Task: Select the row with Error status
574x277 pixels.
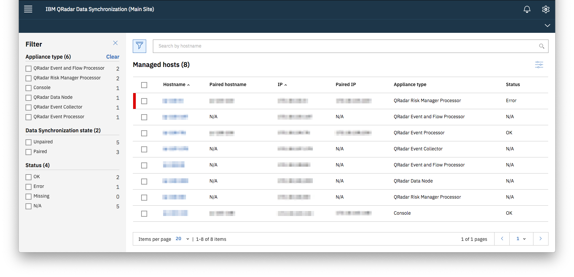Action: [x=144, y=101]
